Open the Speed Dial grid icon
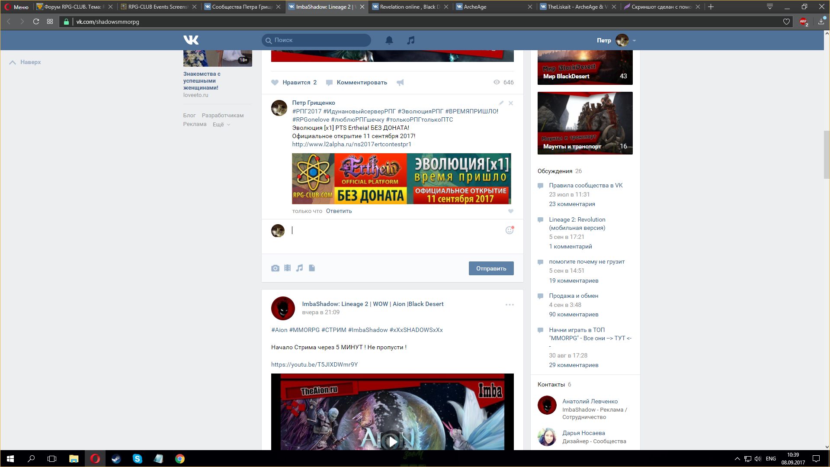Screen dimensions: 830x467 tap(50, 22)
